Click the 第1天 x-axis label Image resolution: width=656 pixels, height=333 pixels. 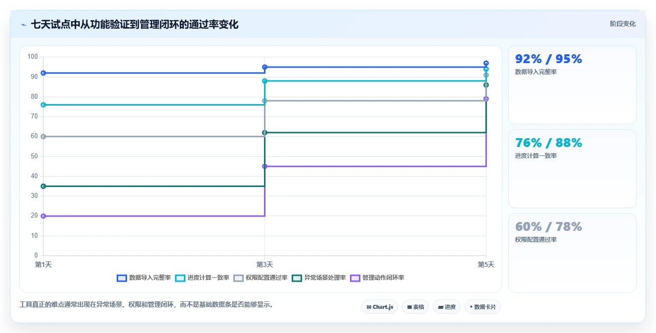pyautogui.click(x=43, y=265)
